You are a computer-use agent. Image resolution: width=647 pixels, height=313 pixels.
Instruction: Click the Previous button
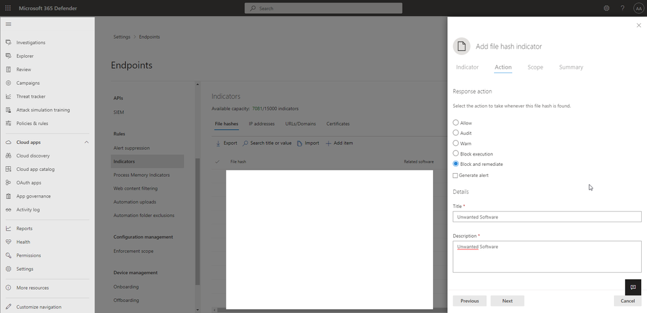click(x=469, y=301)
